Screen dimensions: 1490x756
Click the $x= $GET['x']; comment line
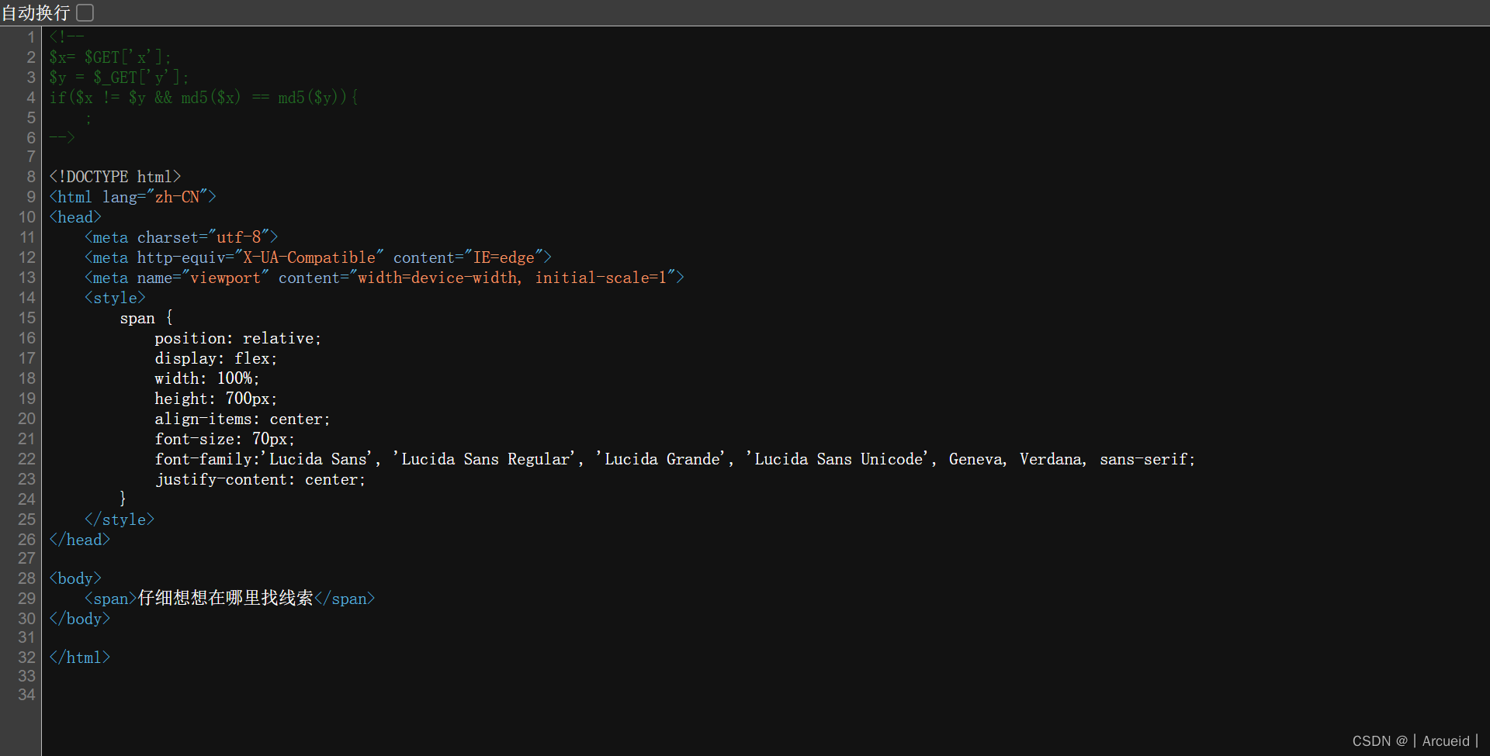[x=110, y=57]
